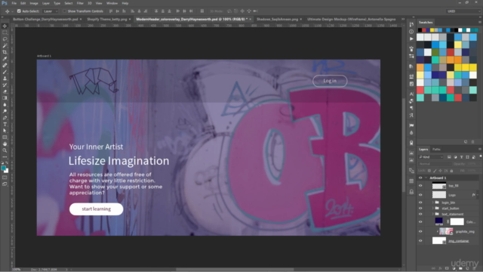The height and width of the screenshot is (272, 483).
Task: Select the Clone Stamp tool
Action: click(x=5, y=79)
